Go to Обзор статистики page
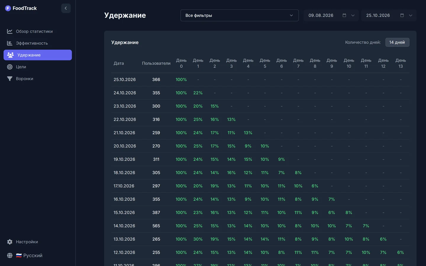 38,31
